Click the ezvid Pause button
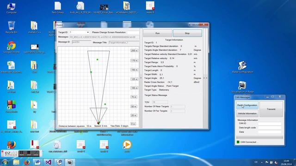Image resolution: width=296 pixels, height=166 pixels. (x=22, y=154)
